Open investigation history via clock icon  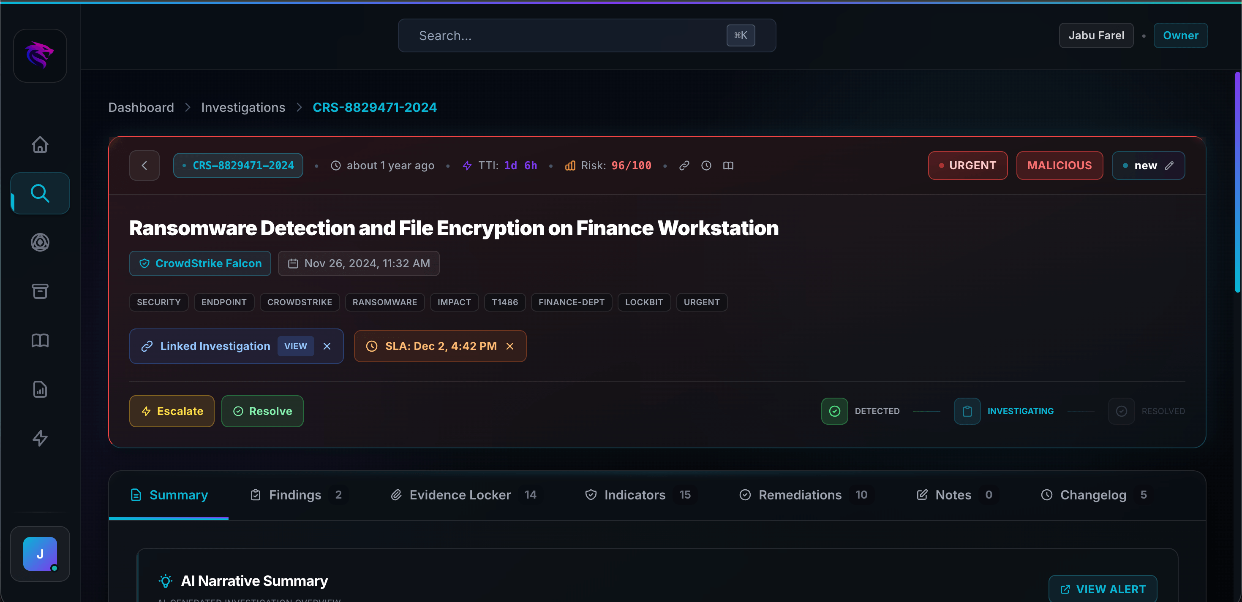point(706,165)
